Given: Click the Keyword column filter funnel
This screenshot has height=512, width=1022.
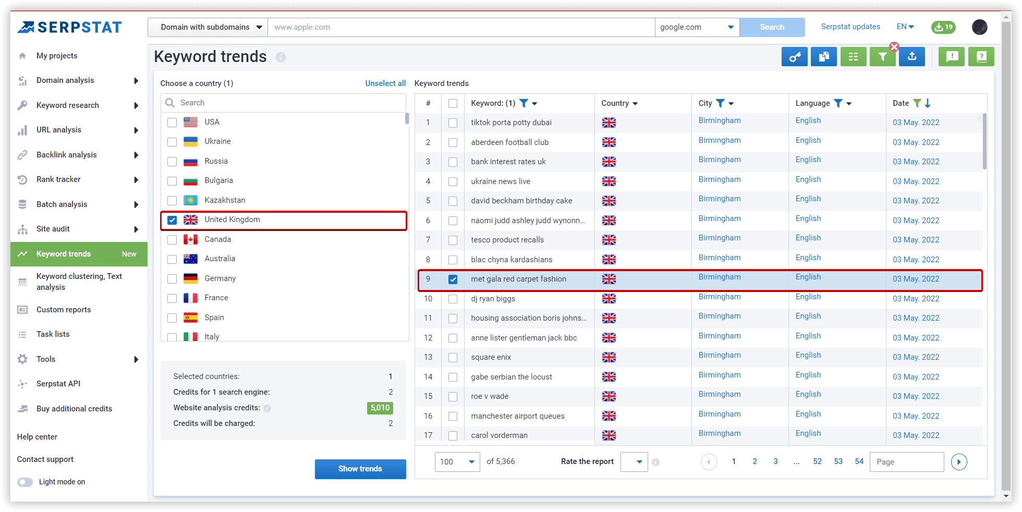Looking at the screenshot, I should click(x=524, y=103).
